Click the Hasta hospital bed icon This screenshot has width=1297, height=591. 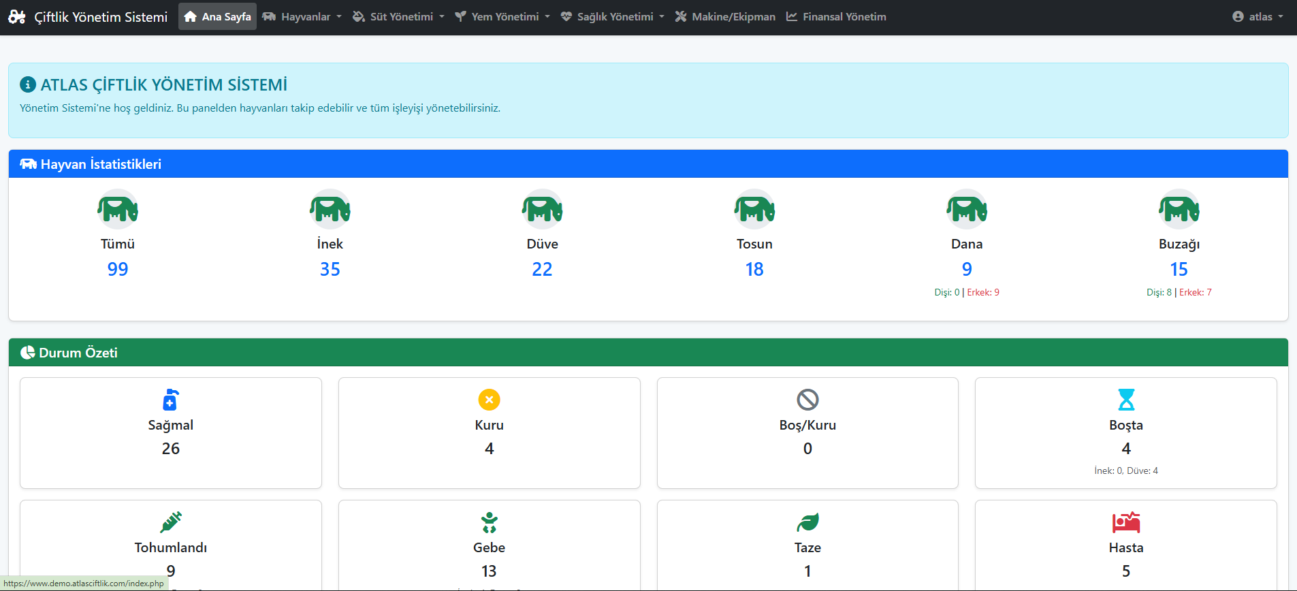[x=1126, y=522]
